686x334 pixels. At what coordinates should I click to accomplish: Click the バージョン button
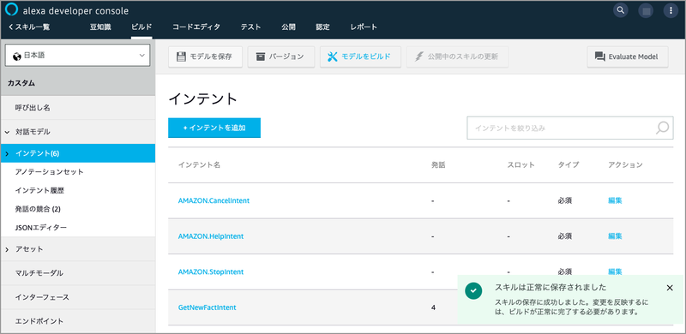pos(281,57)
